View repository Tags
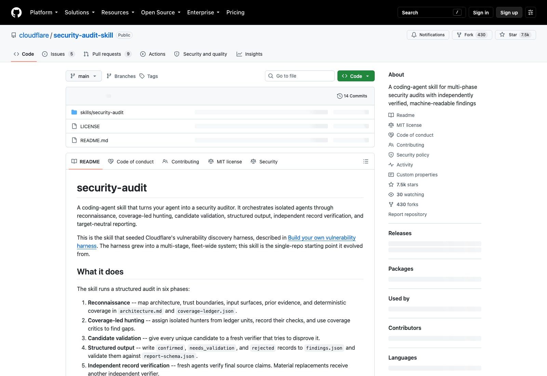The height and width of the screenshot is (376, 547). [149, 76]
